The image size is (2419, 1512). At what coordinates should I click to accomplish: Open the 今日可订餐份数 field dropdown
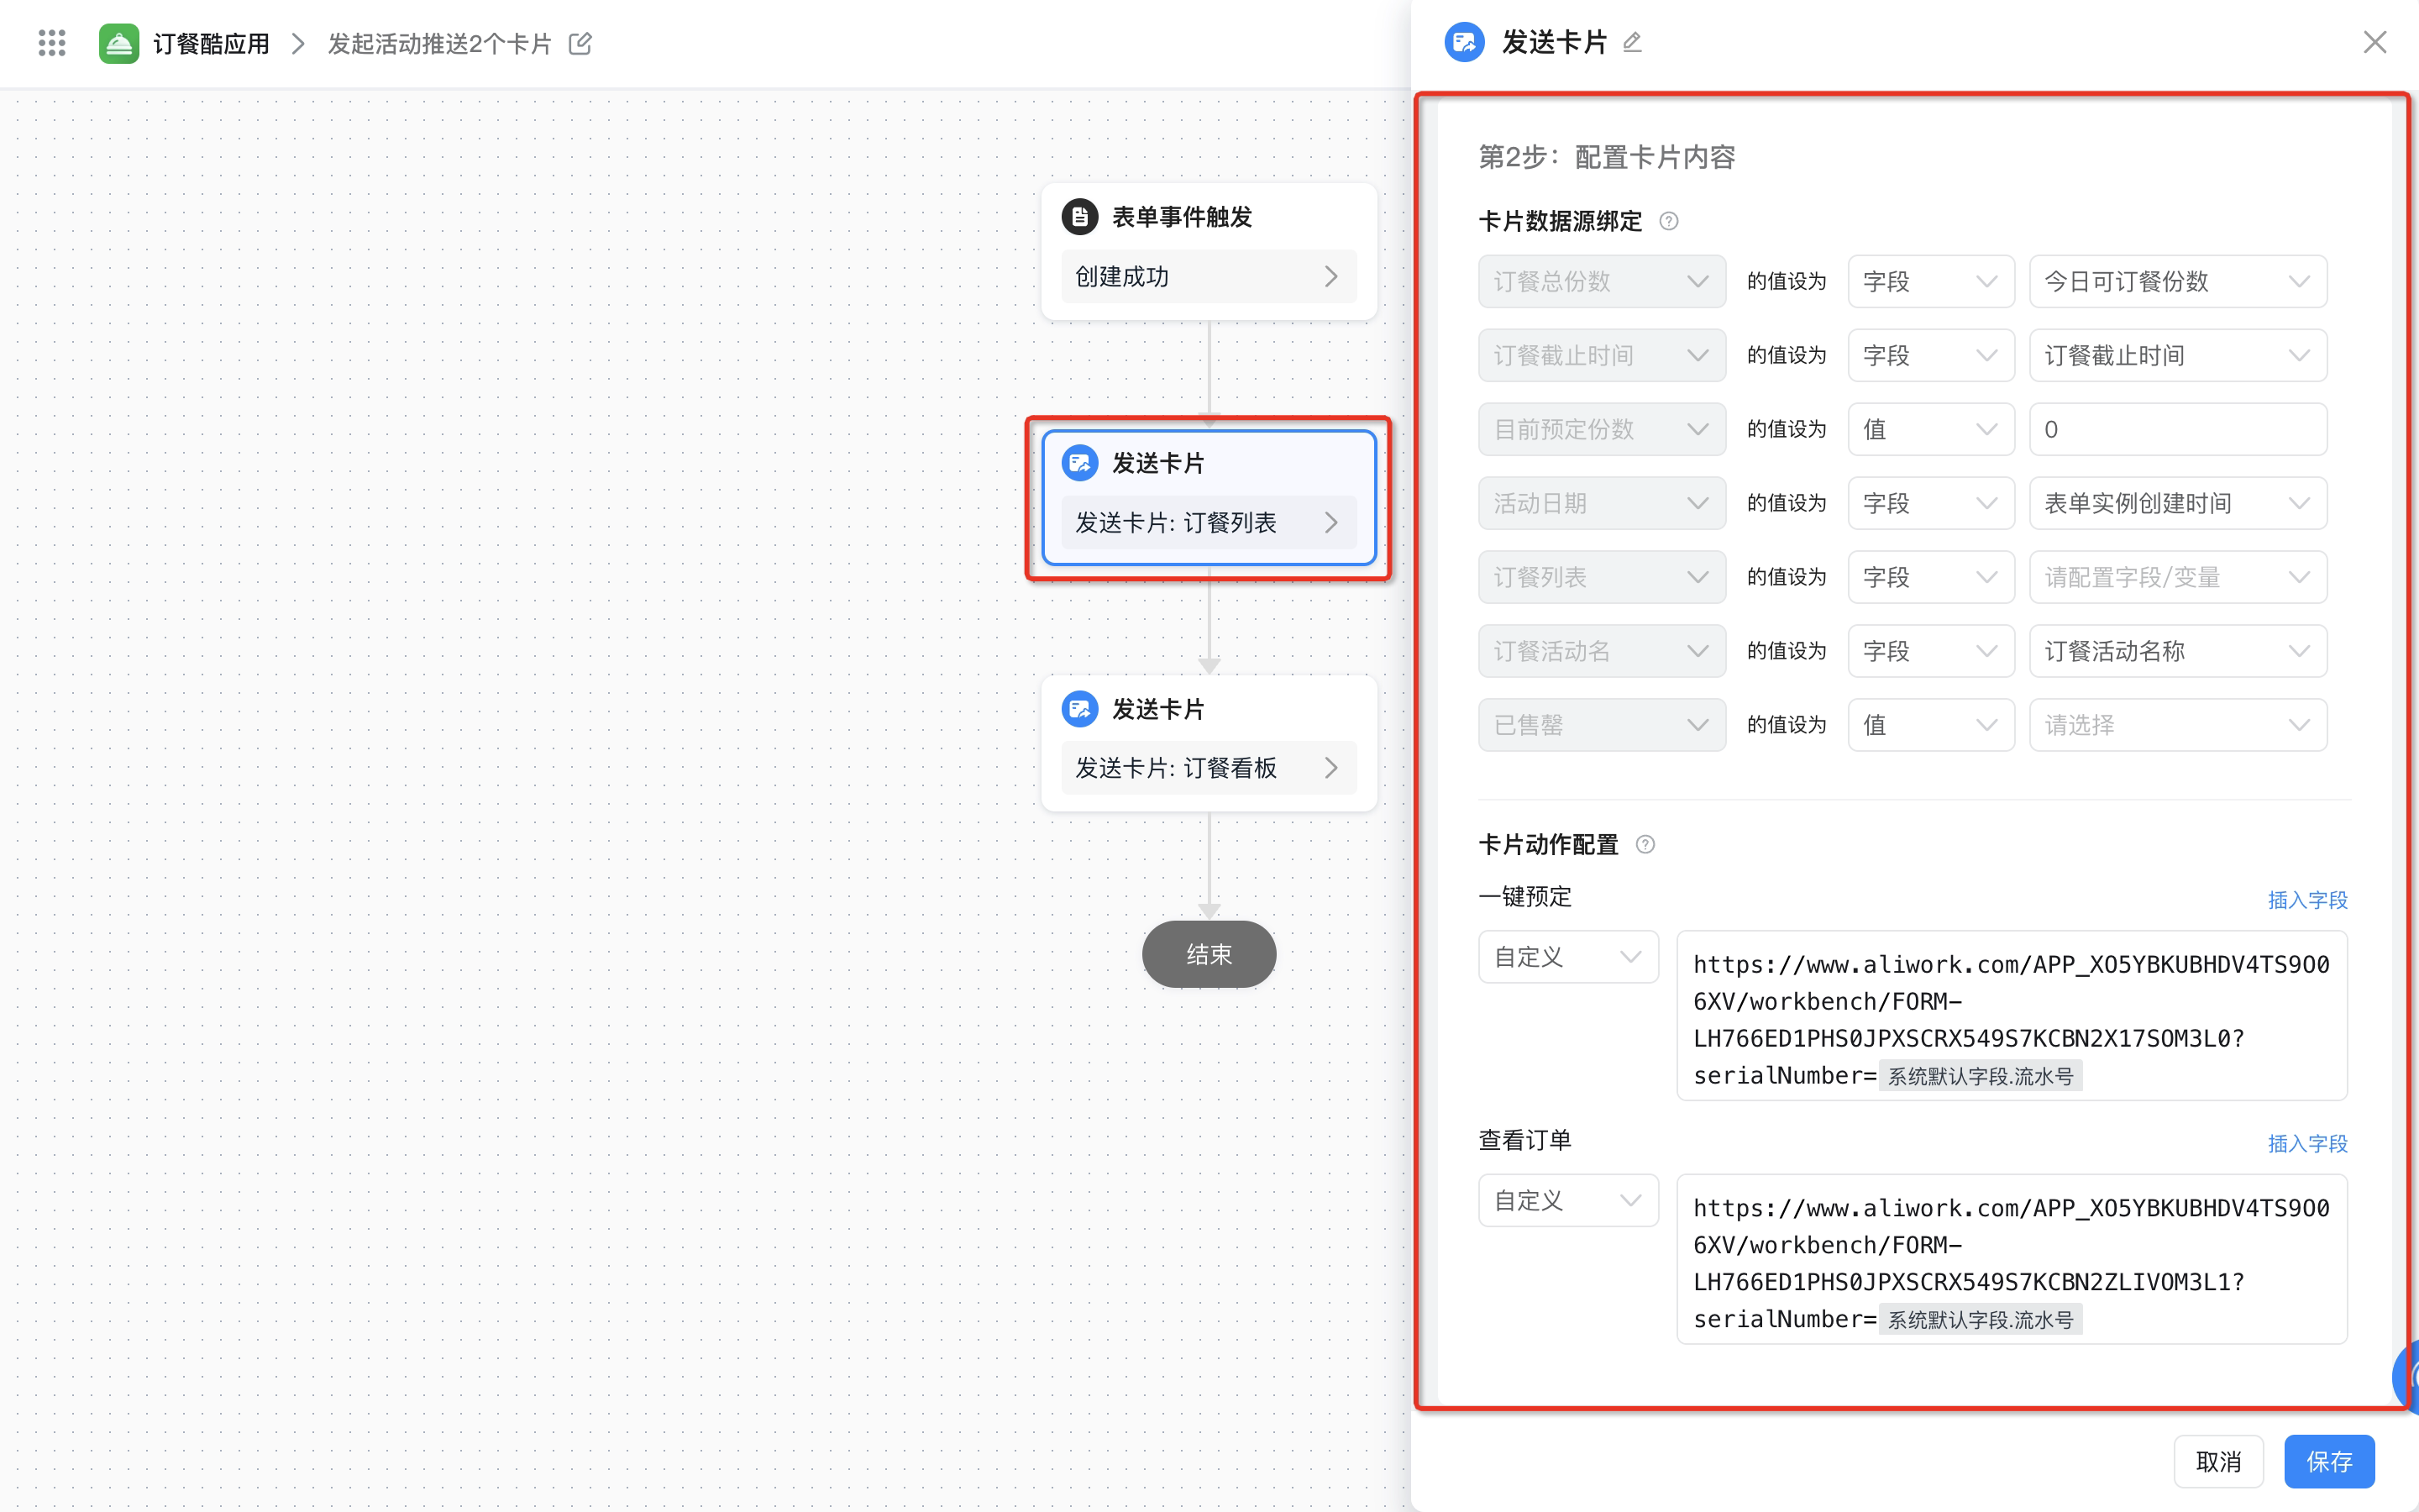[2178, 281]
